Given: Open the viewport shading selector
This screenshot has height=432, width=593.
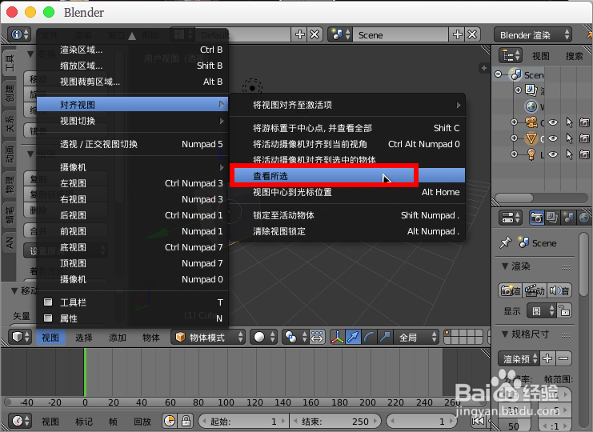Looking at the screenshot, I should pos(263,337).
